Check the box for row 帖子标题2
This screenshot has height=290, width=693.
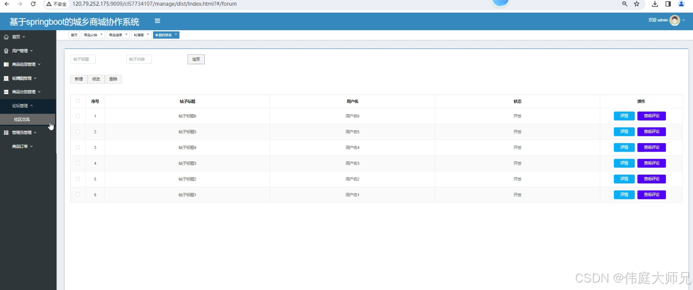(78, 179)
